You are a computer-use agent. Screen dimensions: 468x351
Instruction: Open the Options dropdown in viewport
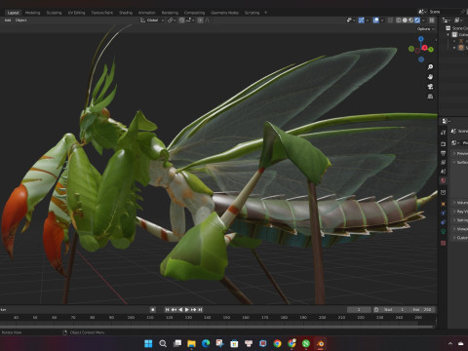coord(426,29)
